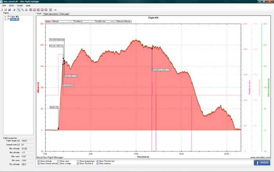This screenshot has height=172, width=274.
Task: Click the second red graph toolbar icon
Action: (35, 10)
